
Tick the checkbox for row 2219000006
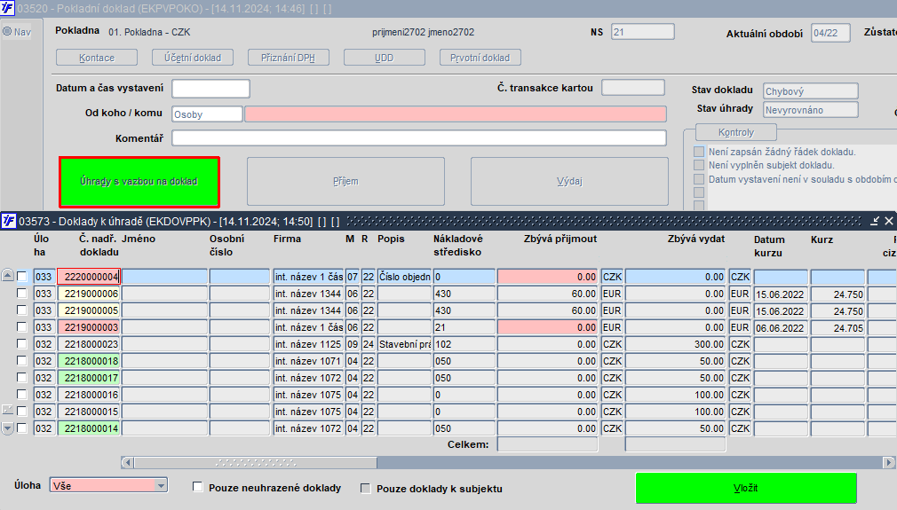tap(21, 294)
